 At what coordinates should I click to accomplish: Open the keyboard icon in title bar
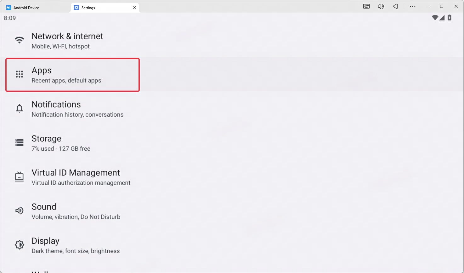click(366, 6)
